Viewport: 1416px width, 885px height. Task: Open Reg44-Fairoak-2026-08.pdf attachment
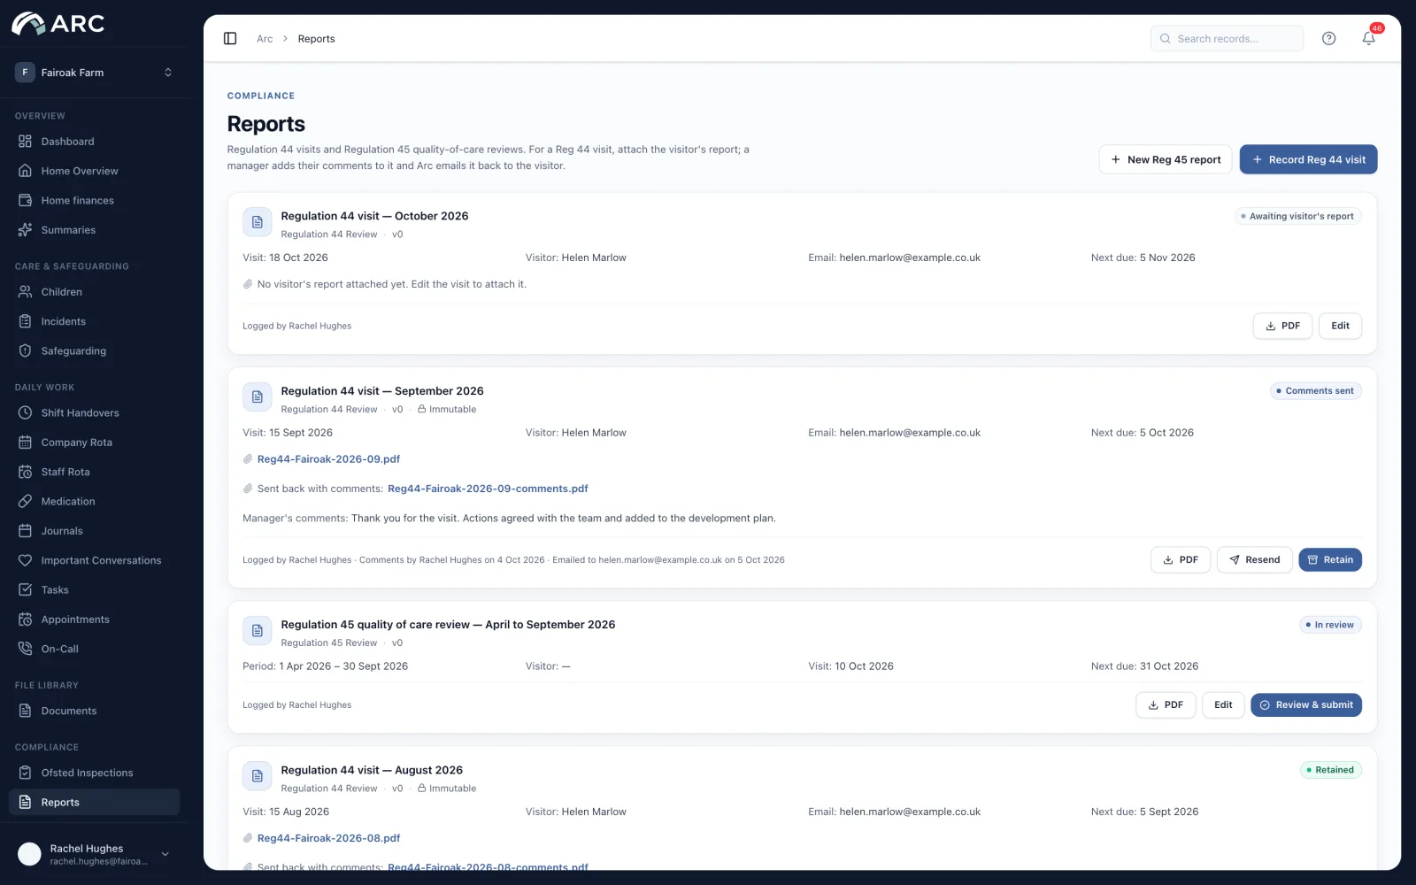point(328,838)
